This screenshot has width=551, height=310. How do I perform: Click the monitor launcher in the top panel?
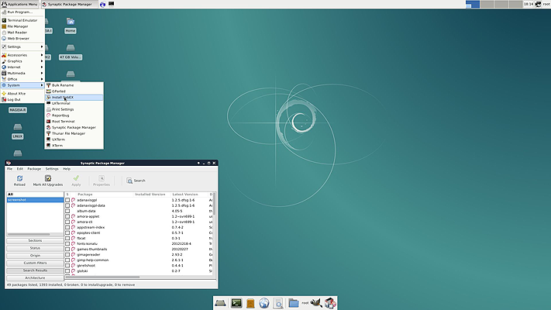point(111,4)
